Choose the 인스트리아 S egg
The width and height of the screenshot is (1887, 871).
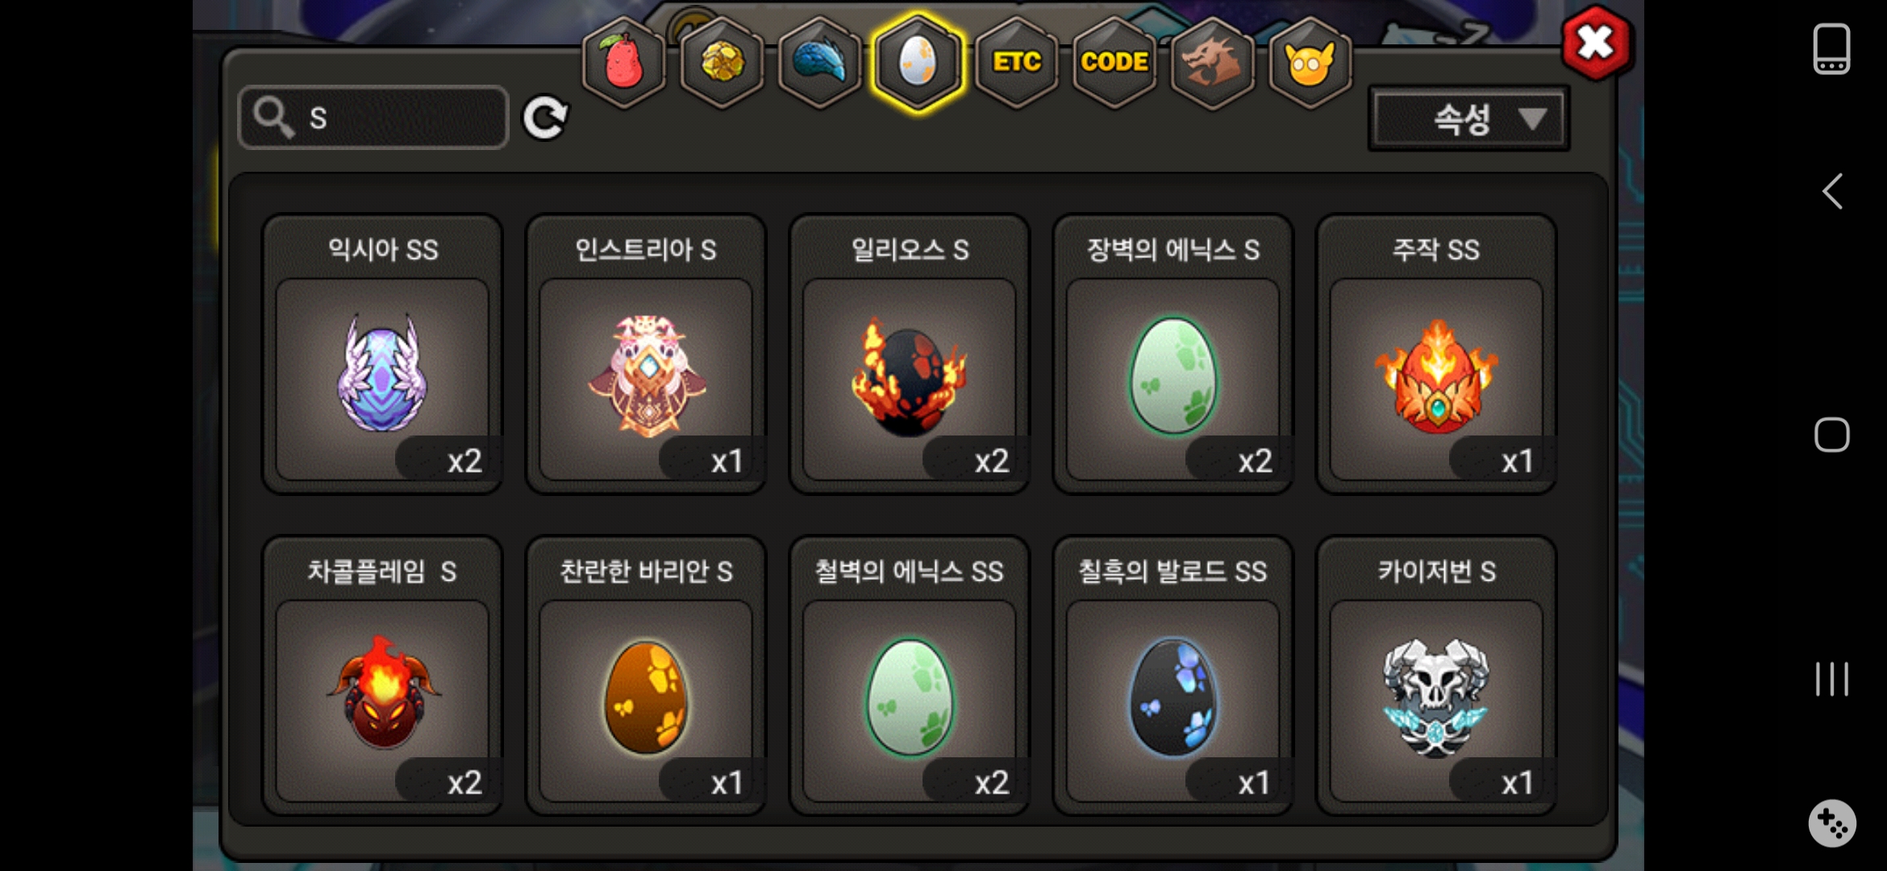tap(646, 354)
